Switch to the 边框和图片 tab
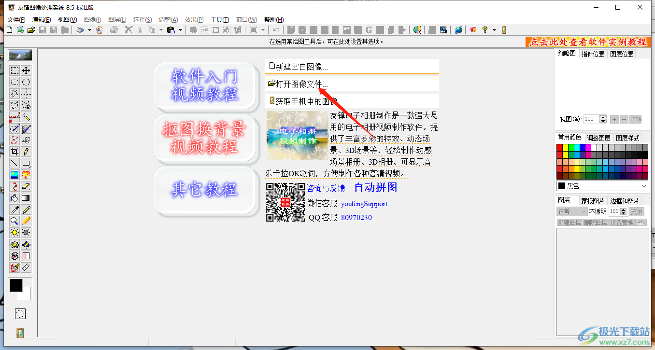The width and height of the screenshot is (655, 350). pyautogui.click(x=625, y=200)
